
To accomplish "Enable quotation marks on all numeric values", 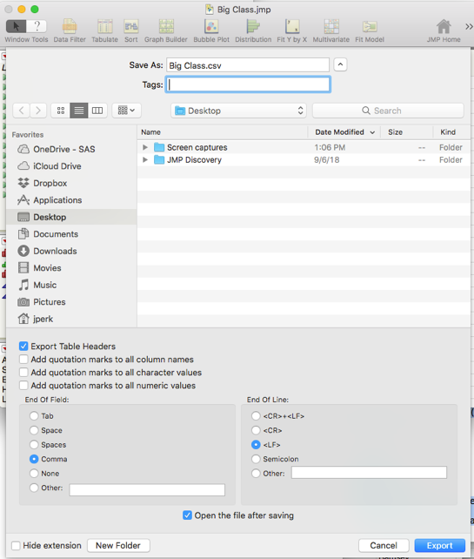I will tap(23, 386).
